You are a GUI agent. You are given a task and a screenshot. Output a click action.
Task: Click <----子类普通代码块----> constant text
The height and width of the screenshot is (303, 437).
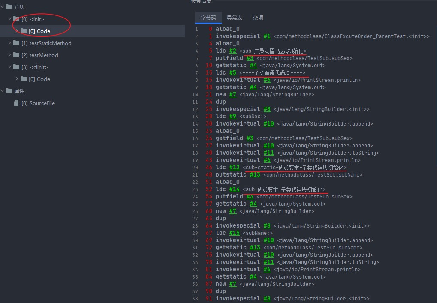pos(272,73)
